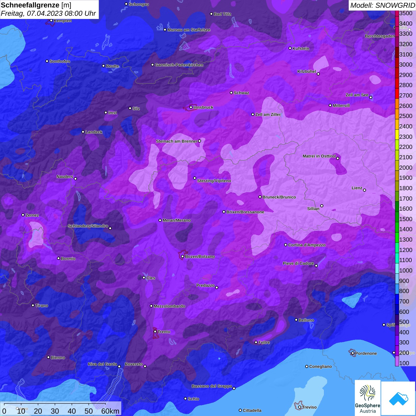Click the 'Sterzing/Vipiteno' label
This screenshot has width=416, height=416.
tap(214, 181)
